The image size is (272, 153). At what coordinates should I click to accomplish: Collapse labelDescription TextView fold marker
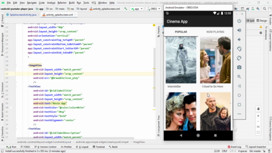15,129
